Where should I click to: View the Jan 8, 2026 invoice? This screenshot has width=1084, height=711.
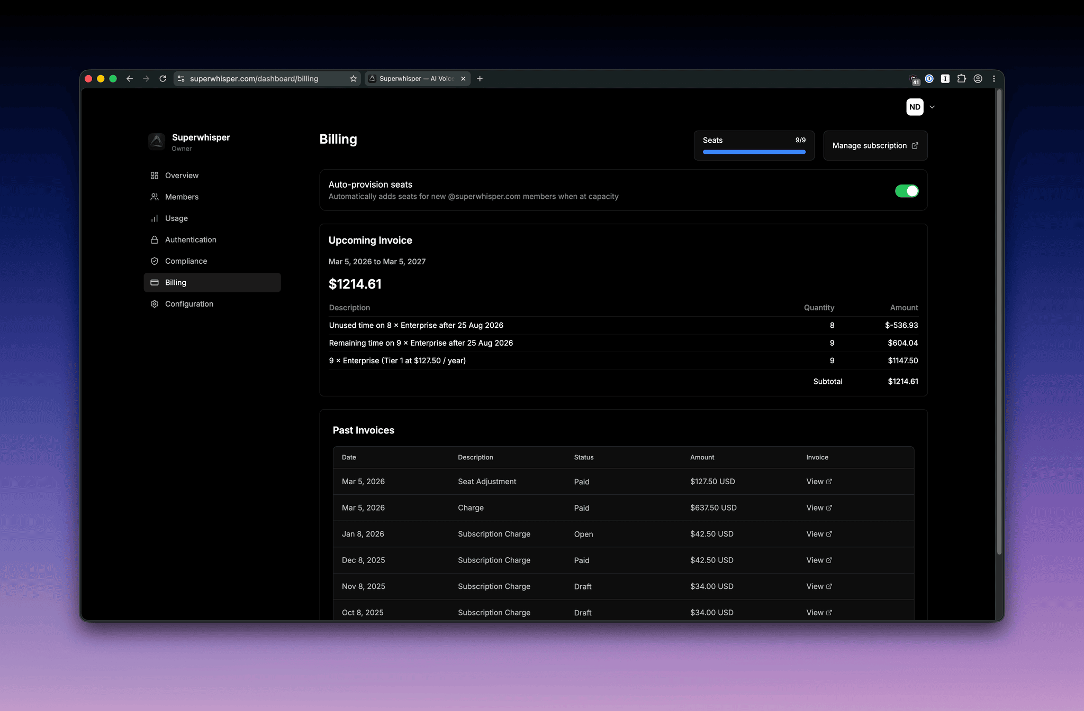[819, 534]
